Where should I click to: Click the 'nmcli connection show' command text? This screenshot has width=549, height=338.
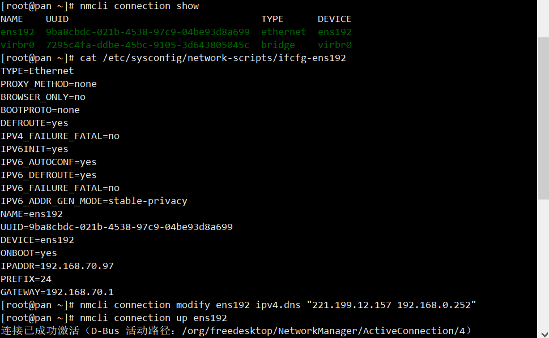tap(139, 6)
